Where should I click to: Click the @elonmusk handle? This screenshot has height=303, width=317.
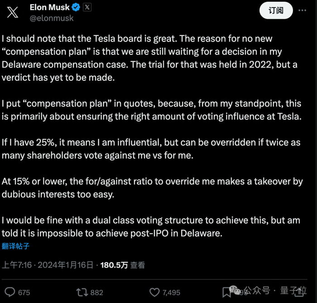click(51, 18)
